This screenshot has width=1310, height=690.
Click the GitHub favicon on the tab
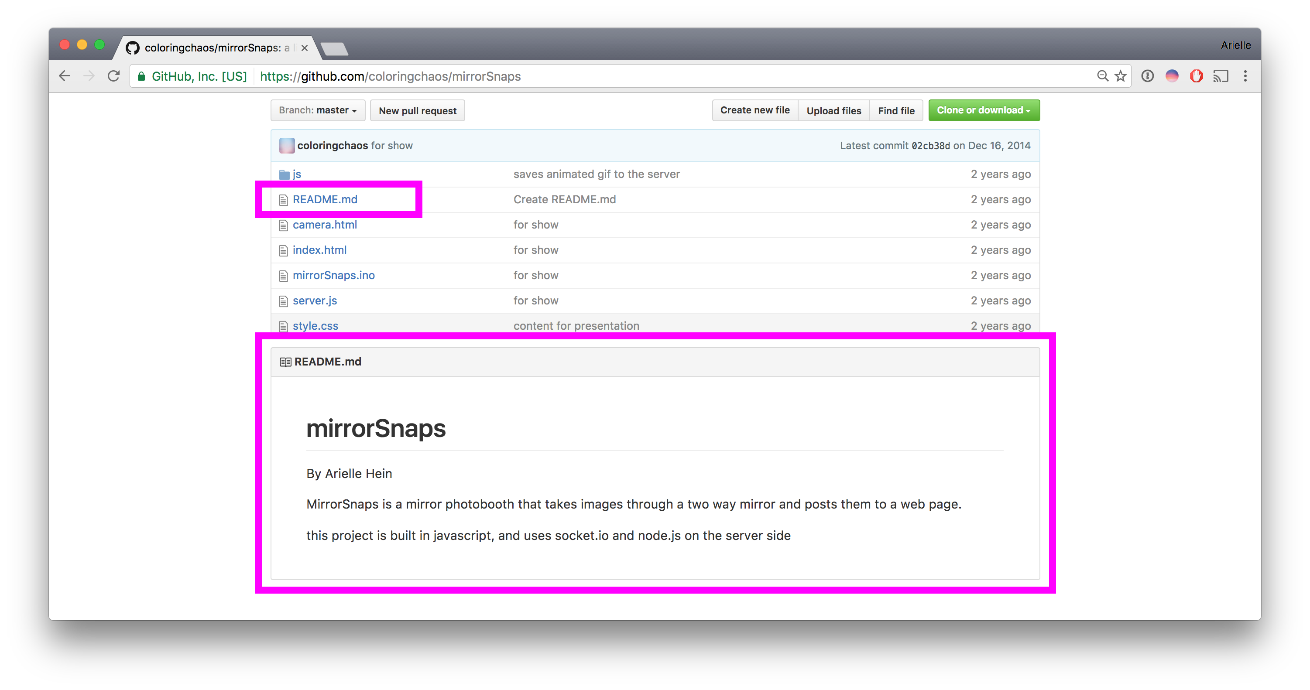pyautogui.click(x=132, y=48)
